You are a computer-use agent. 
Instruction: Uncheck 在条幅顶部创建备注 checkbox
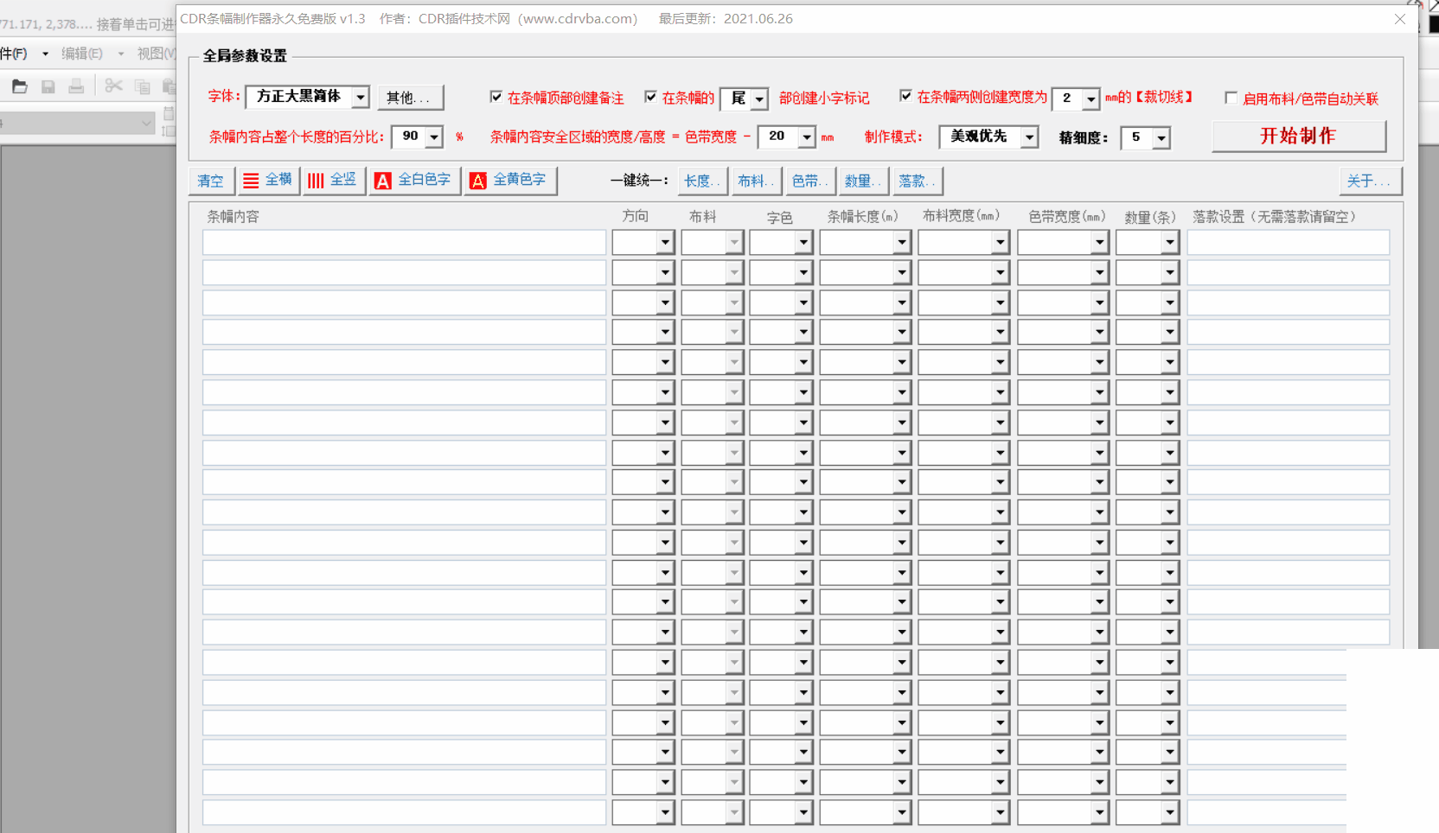(496, 97)
